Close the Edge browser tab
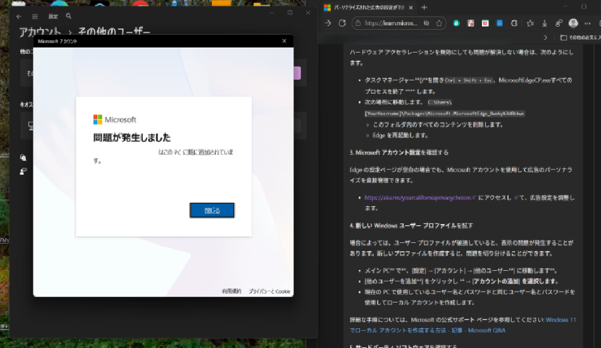Screen dimensions: 601x348 click(x=411, y=8)
